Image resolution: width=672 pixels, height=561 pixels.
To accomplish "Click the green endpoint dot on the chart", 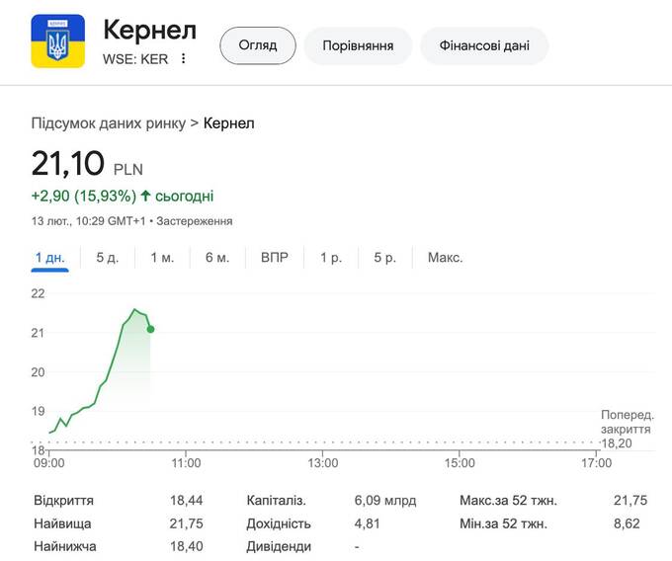I will 150,329.
